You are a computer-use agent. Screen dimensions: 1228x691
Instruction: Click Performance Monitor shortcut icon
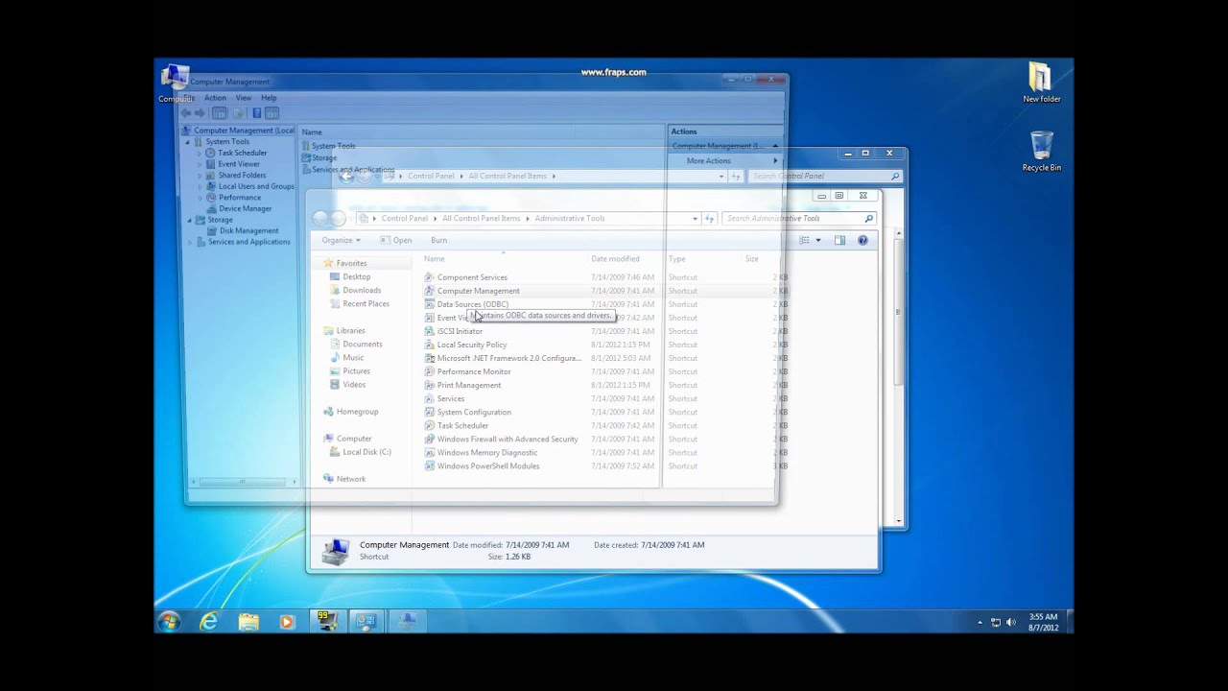pyautogui.click(x=429, y=371)
